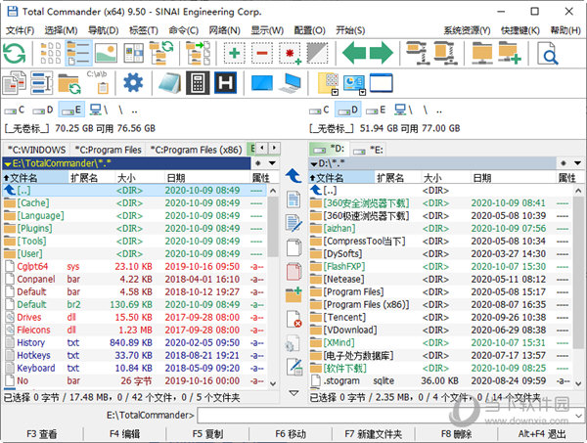Screen dimensions: 587x443
Task: Expand the middle button bar down chevron
Action: click(293, 393)
